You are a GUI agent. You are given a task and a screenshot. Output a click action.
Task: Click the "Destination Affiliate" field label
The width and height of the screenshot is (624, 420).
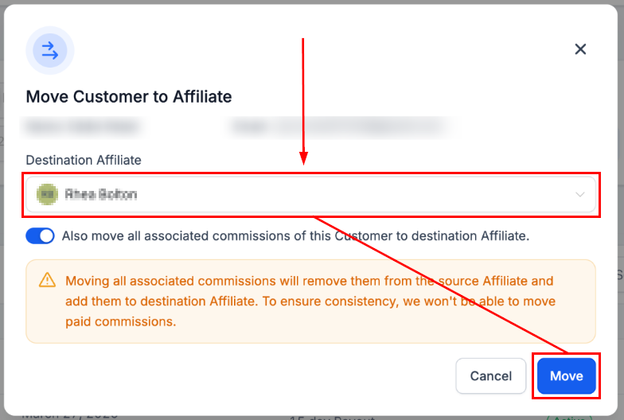pyautogui.click(x=84, y=160)
